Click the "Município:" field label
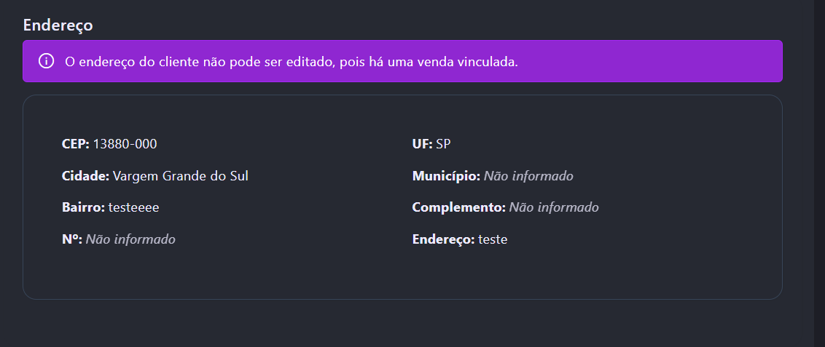This screenshot has height=347, width=825. point(446,176)
